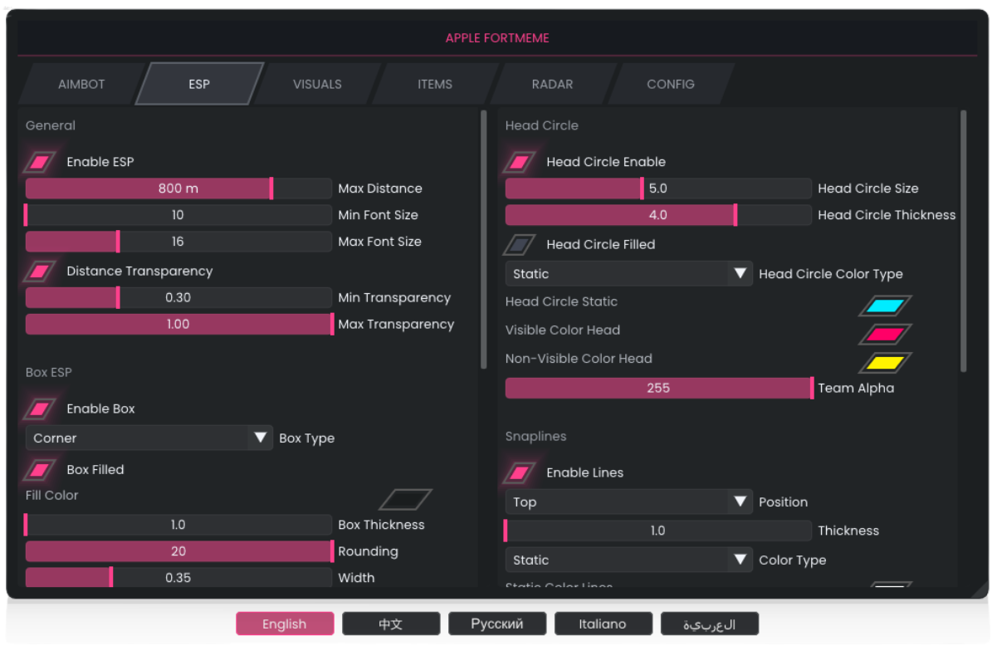Viewport: 997px width, 646px height.
Task: Disable the Enable ESP toggle
Action: [40, 162]
